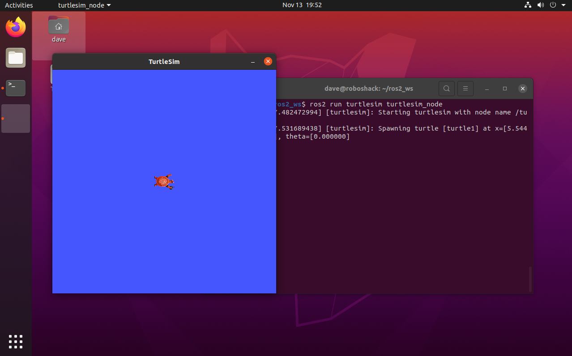Click the turtle sprite in TurtleSim
The image size is (572, 356).
[x=164, y=182]
